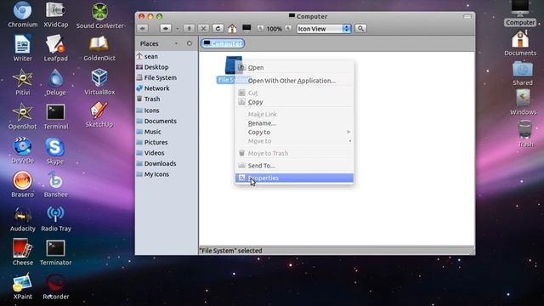Choose Open With Other Application
The height and width of the screenshot is (306, 544).
tap(295, 81)
